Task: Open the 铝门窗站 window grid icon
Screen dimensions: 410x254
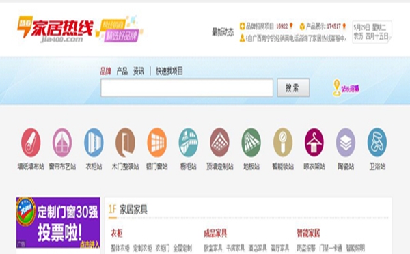Action: pyautogui.click(x=157, y=143)
